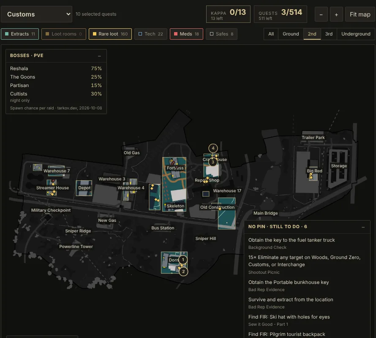
Task: Click the Powerline Tower map label
Action: (76, 246)
